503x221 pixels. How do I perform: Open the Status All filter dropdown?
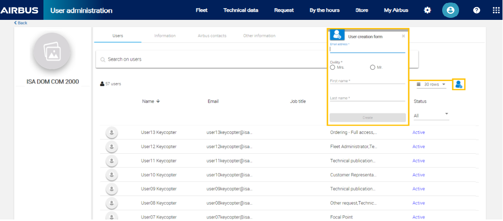coord(431,116)
